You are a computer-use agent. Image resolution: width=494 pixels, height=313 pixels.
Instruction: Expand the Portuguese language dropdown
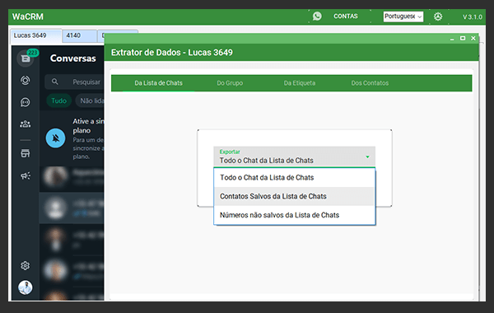(403, 16)
